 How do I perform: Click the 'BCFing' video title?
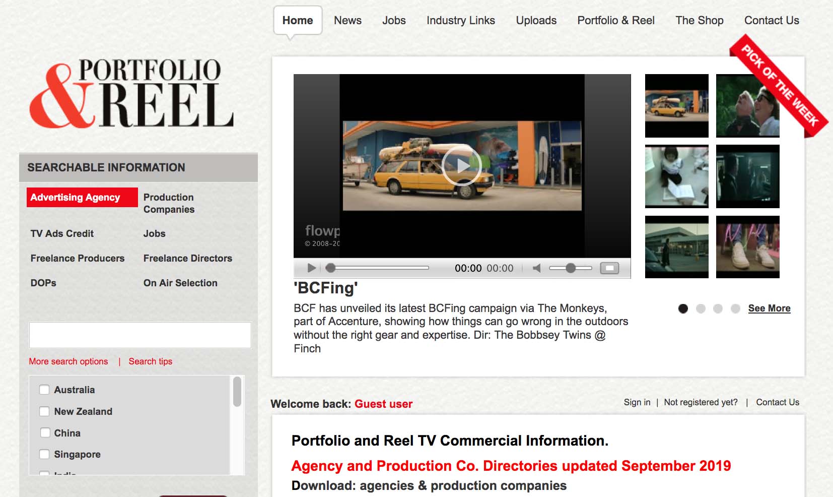(x=326, y=288)
